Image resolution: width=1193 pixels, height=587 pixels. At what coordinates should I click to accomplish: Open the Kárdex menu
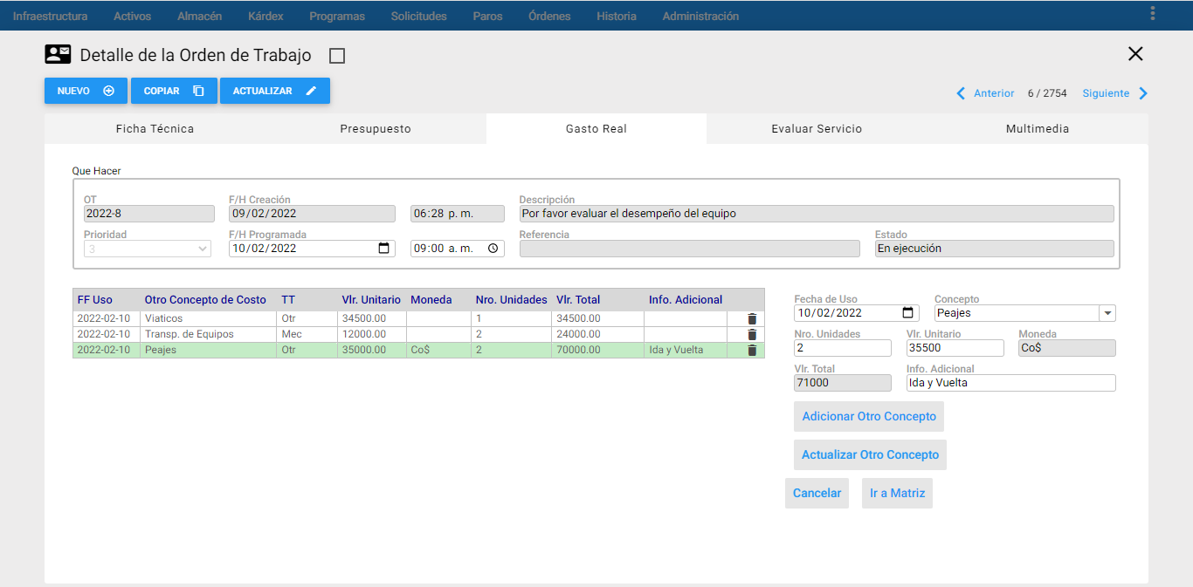(265, 16)
